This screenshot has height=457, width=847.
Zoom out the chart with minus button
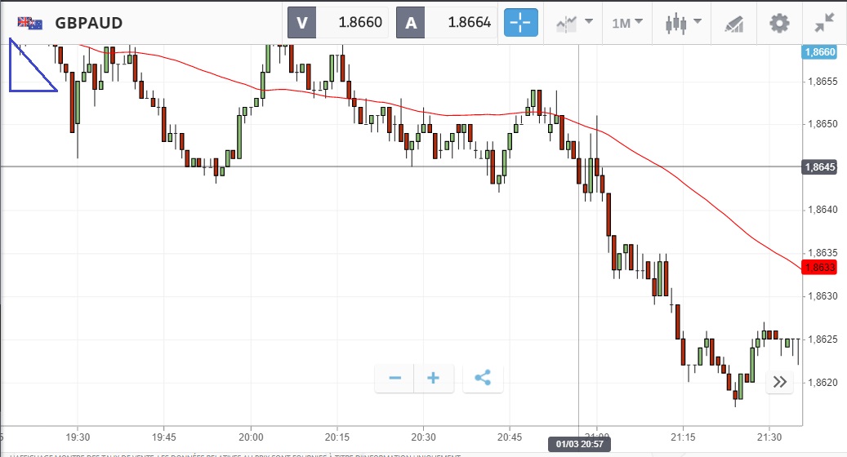(395, 379)
